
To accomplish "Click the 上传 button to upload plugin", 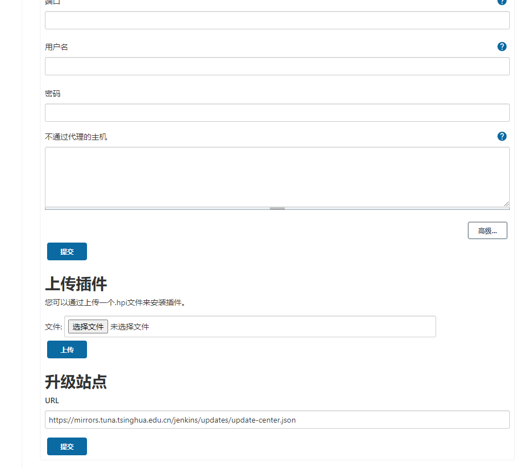I will coord(66,349).
